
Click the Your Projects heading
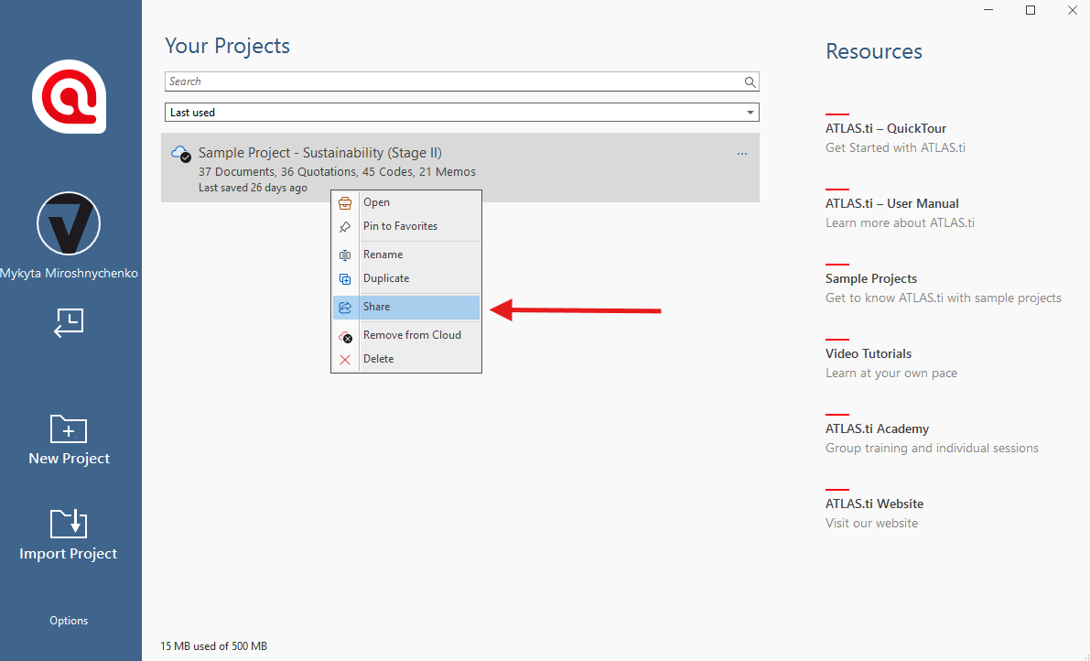(x=227, y=46)
